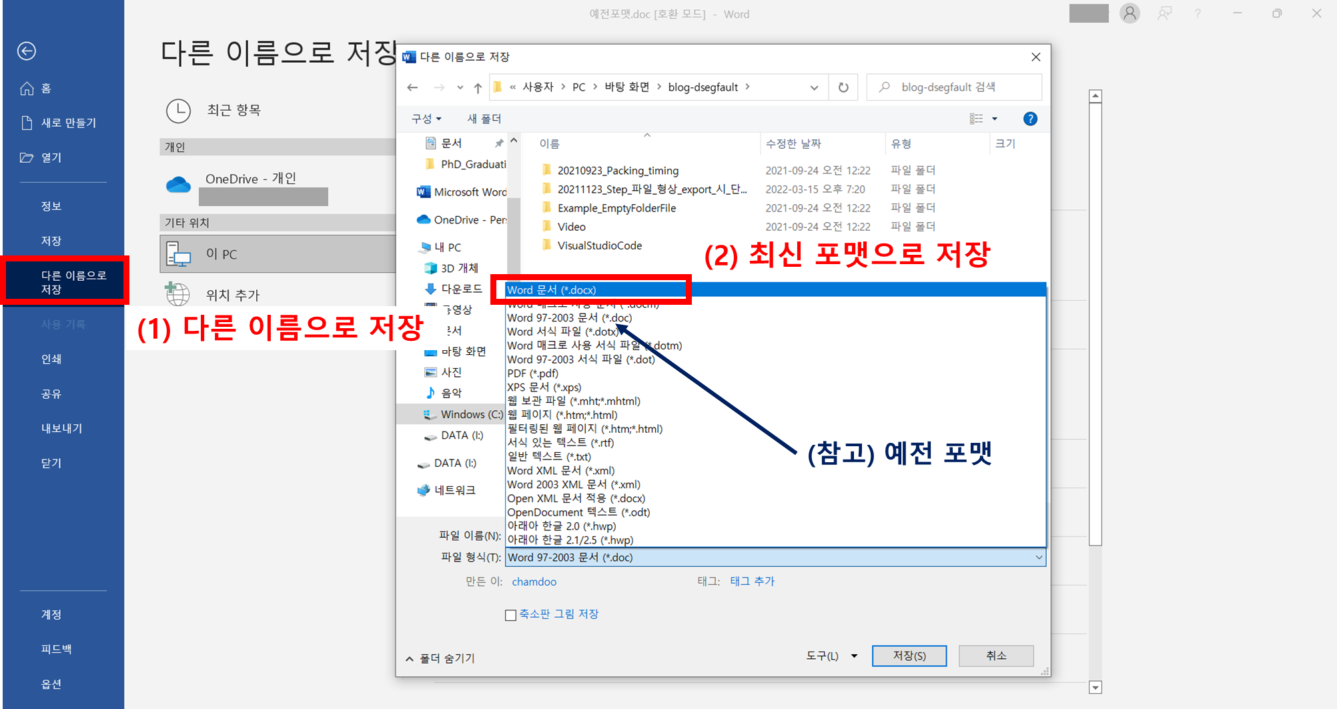Choose Word 문서 (*.docx) format

[x=775, y=289]
